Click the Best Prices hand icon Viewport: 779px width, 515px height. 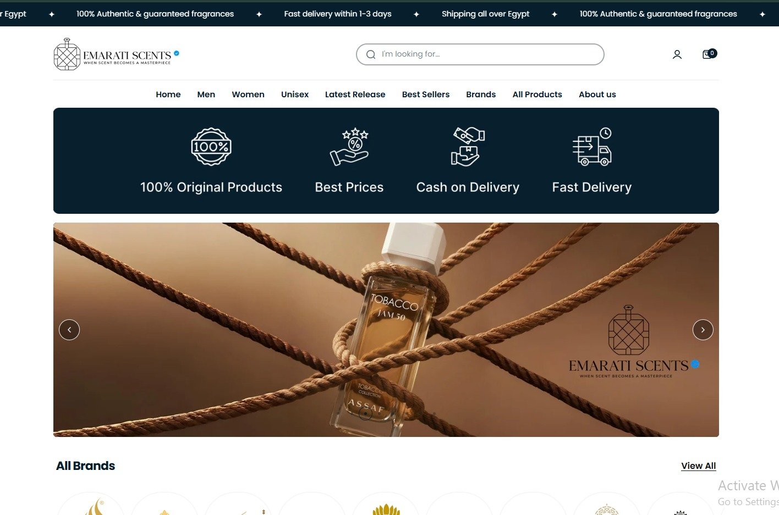click(349, 147)
